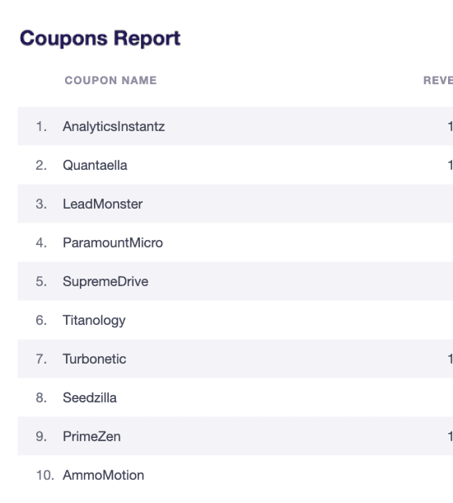
Task: Open the PrimeZen coupon entry
Action: point(91,436)
